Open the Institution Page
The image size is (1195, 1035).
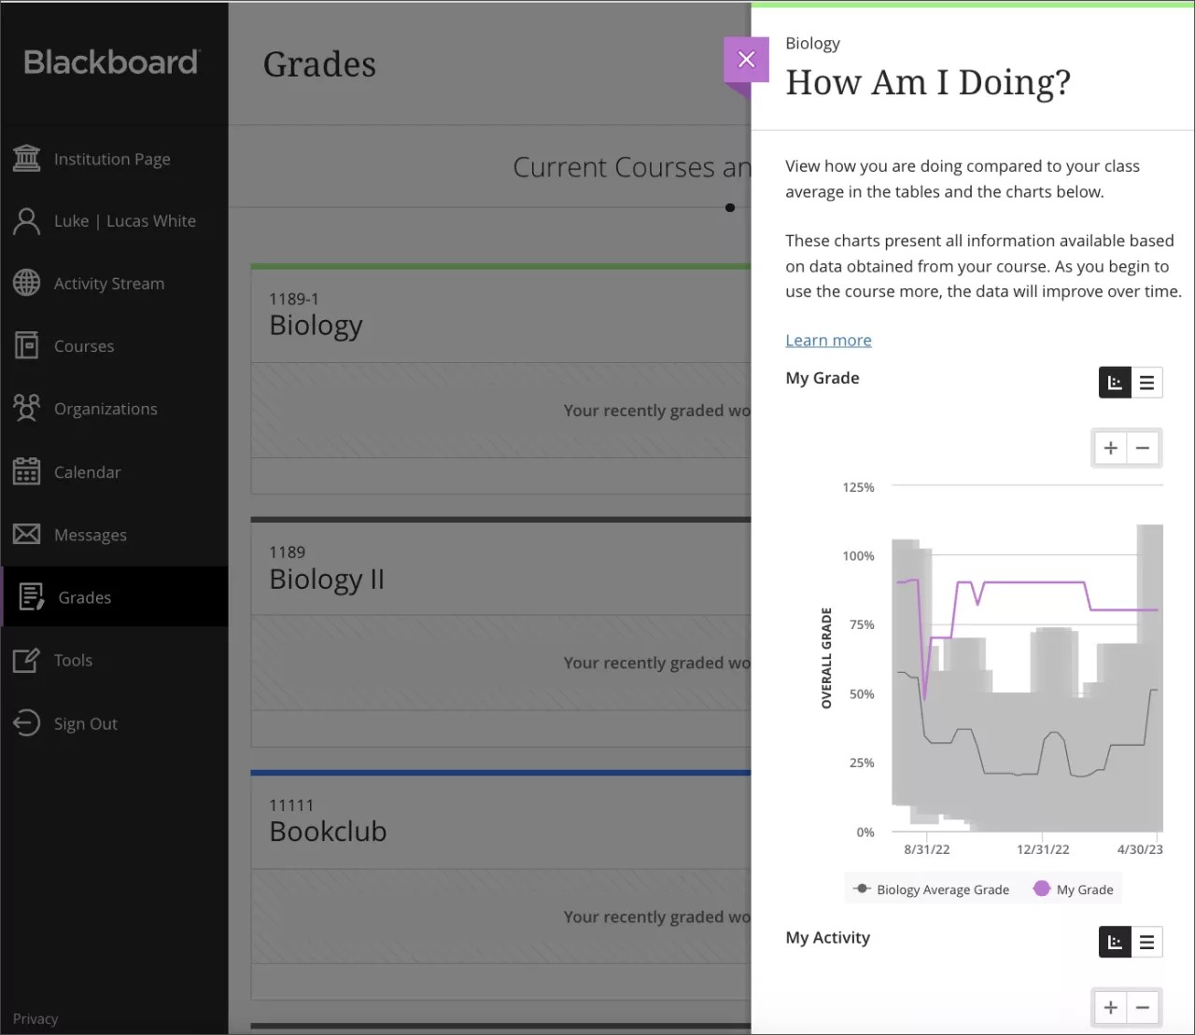tap(112, 159)
